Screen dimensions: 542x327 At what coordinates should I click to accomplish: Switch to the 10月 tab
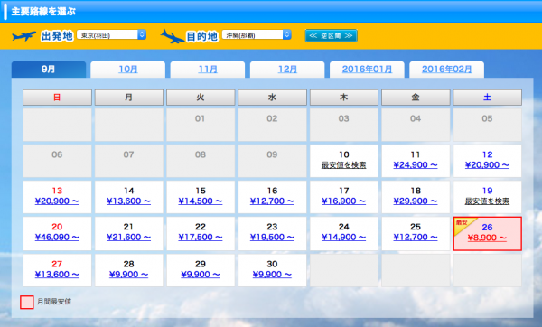pos(128,70)
